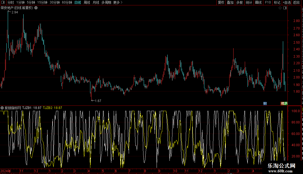Add stock with +自选
The width and height of the screenshot is (303, 174).
287,2
